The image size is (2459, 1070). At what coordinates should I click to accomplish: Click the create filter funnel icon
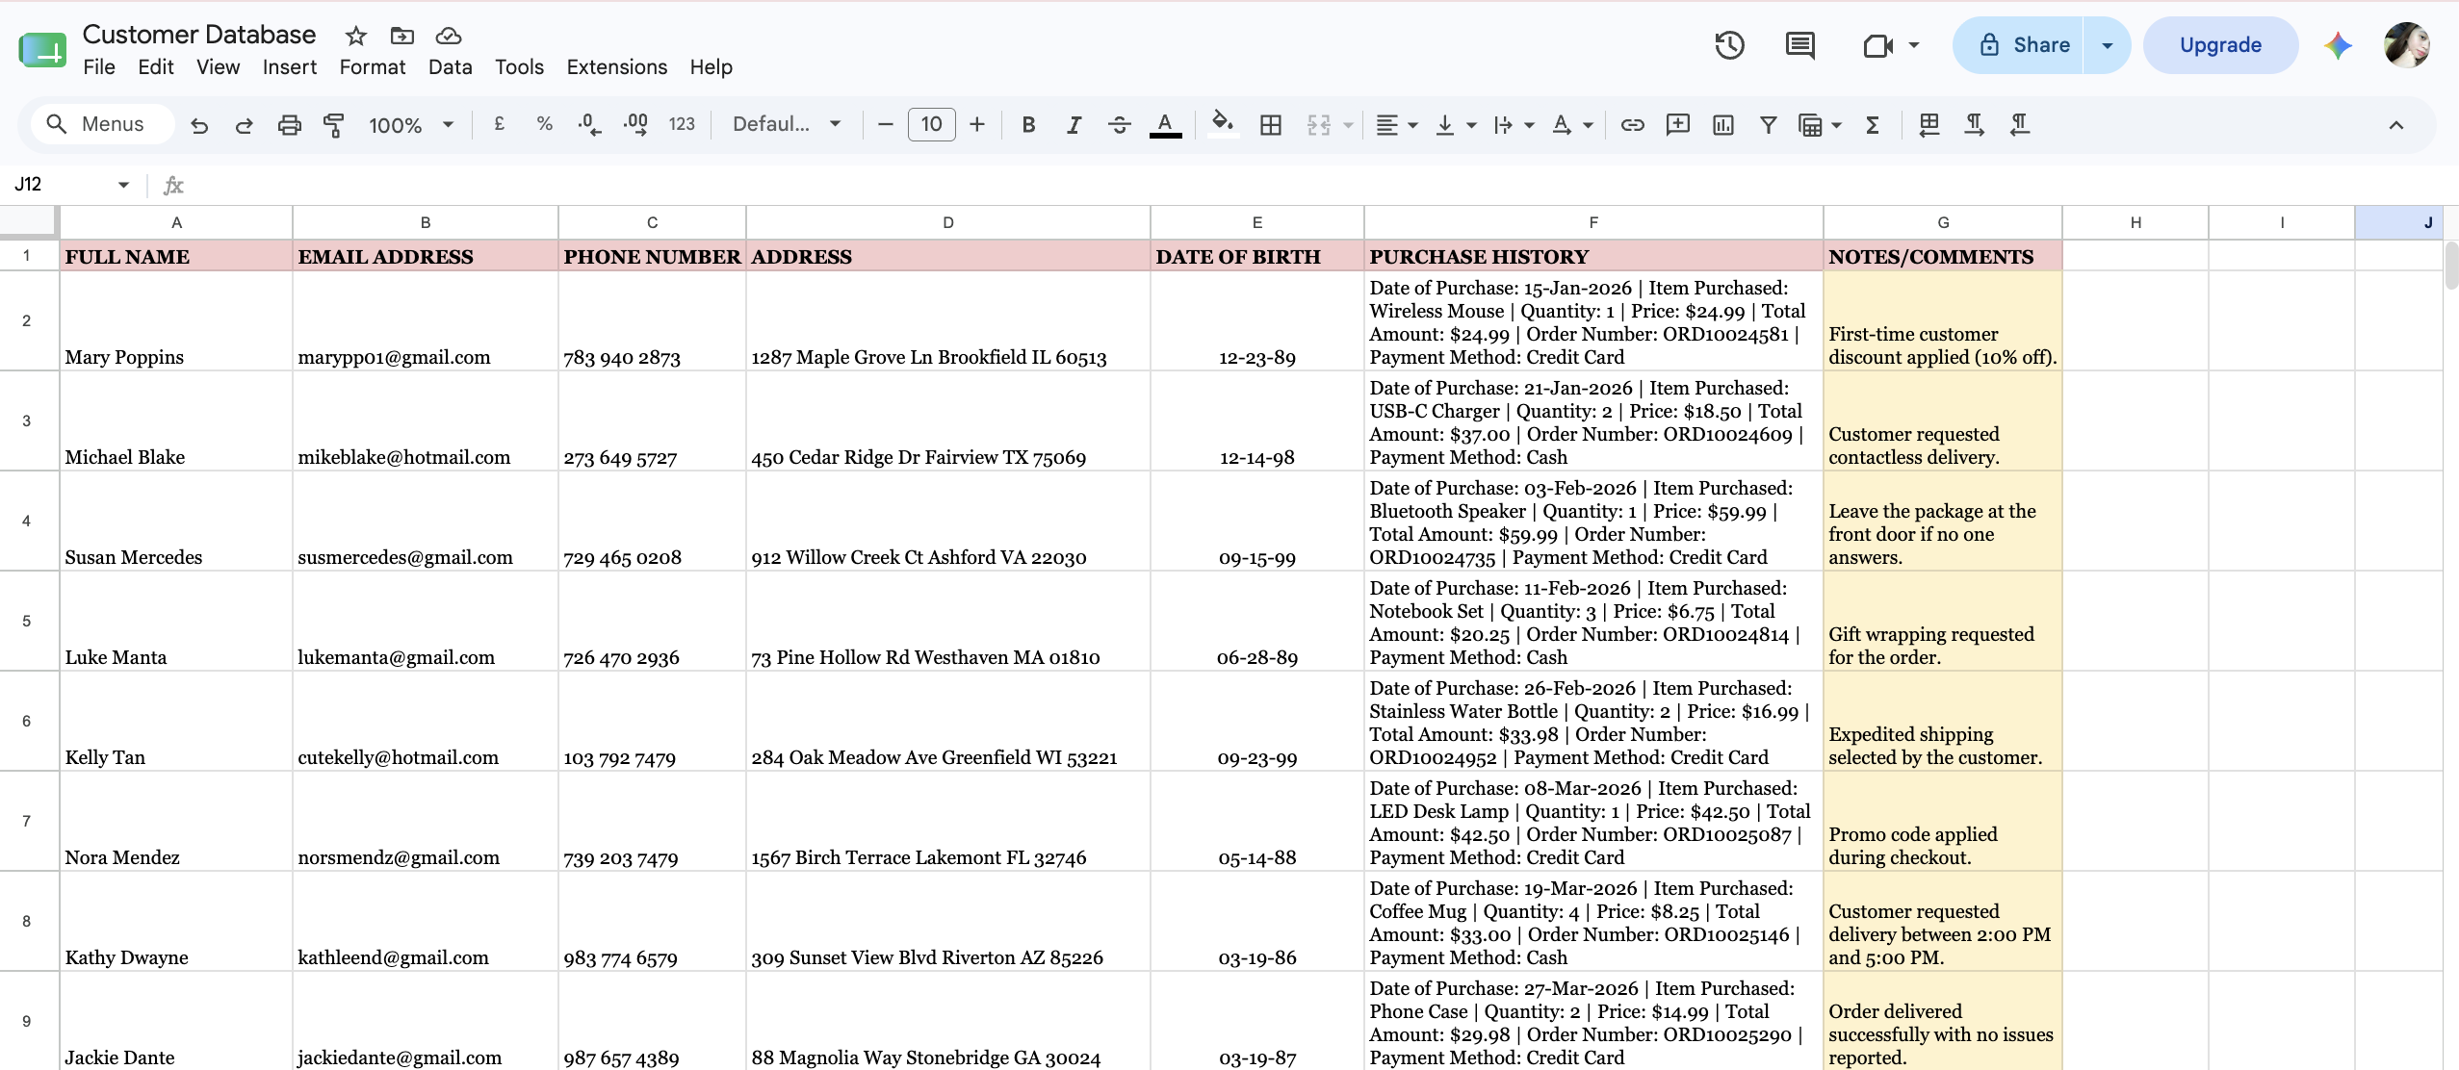point(1768,125)
